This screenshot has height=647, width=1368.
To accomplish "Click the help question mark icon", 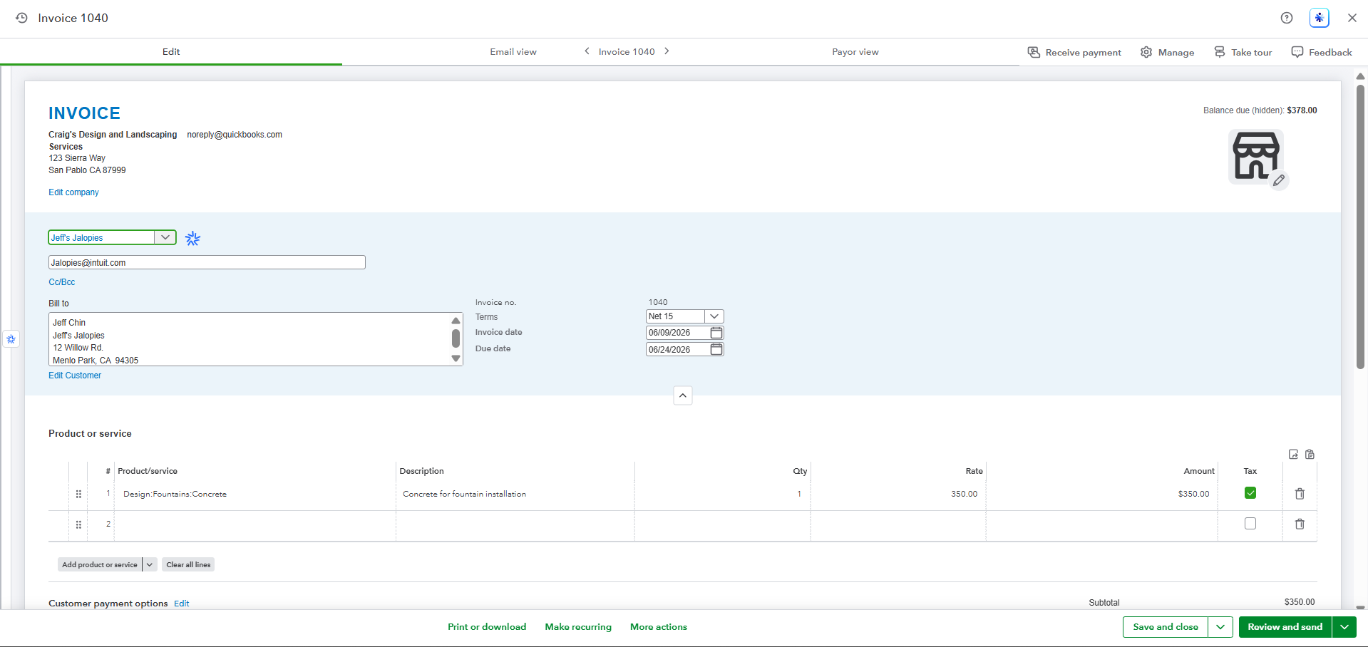I will (x=1287, y=18).
